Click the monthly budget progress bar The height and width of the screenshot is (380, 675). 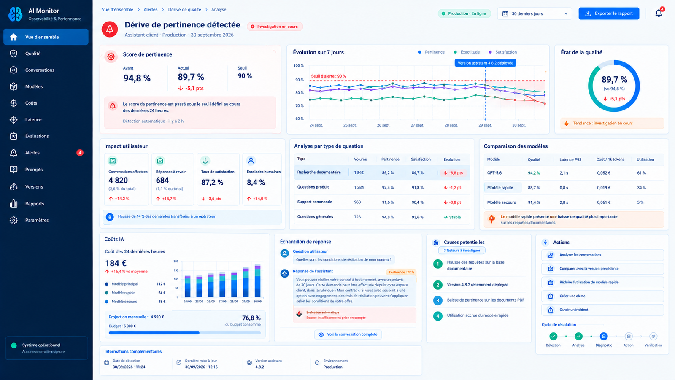(x=185, y=333)
